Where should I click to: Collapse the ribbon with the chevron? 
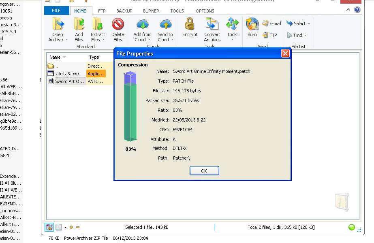click(x=348, y=10)
